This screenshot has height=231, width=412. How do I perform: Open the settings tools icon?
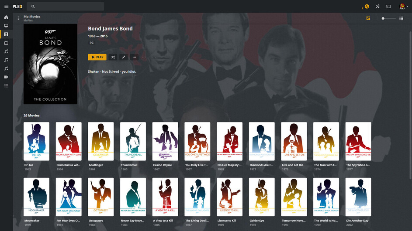click(377, 6)
